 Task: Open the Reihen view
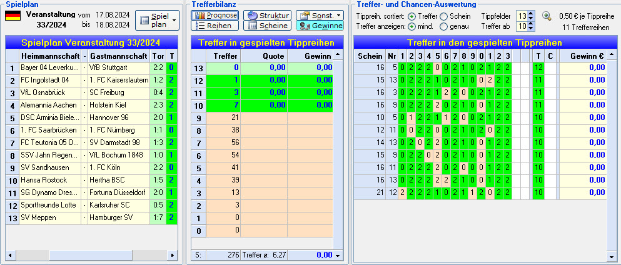pos(215,26)
